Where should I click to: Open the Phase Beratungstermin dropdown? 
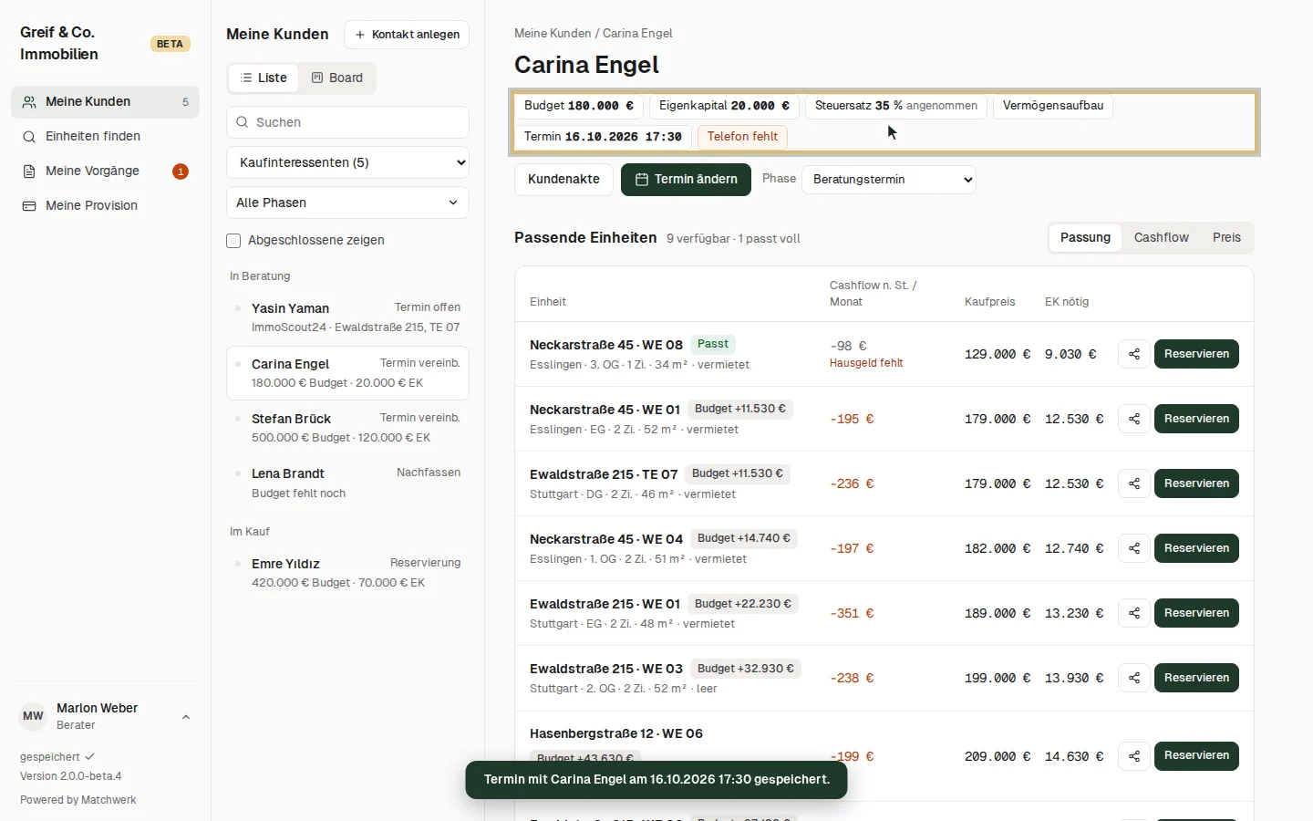pos(889,180)
